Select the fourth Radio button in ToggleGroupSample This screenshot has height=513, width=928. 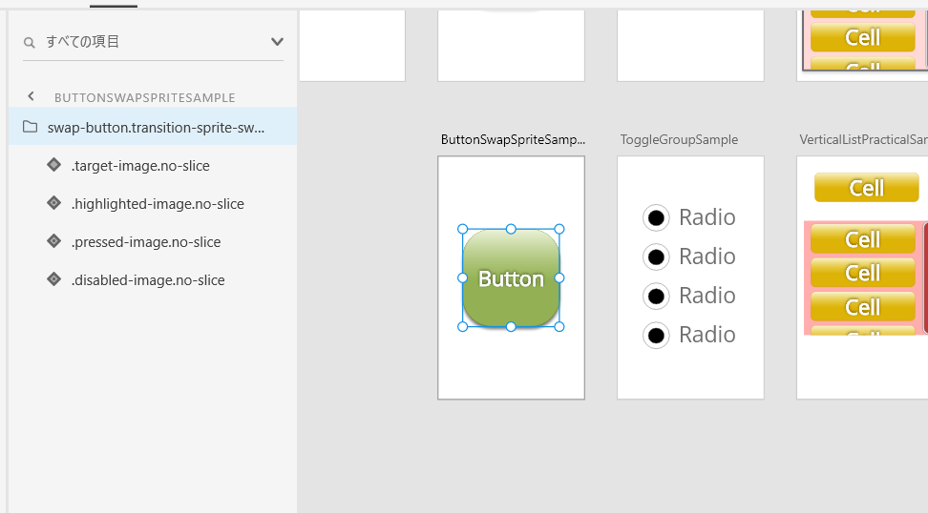tap(656, 336)
